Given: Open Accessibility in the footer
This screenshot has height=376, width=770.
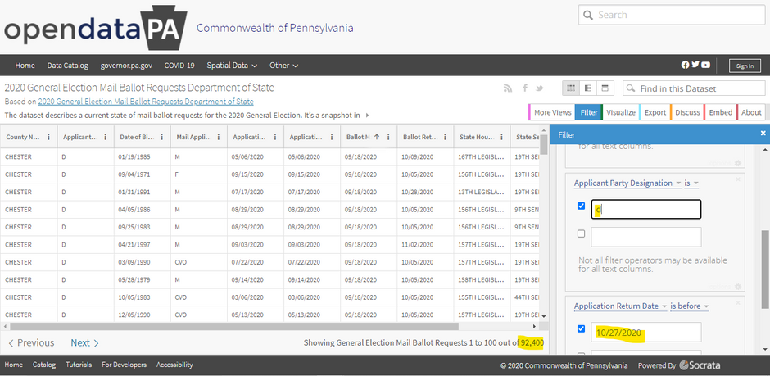Looking at the screenshot, I should point(174,365).
